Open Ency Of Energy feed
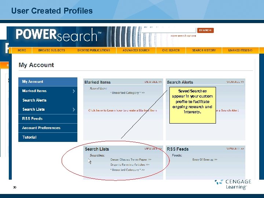The image size is (264, 198). (x=205, y=159)
